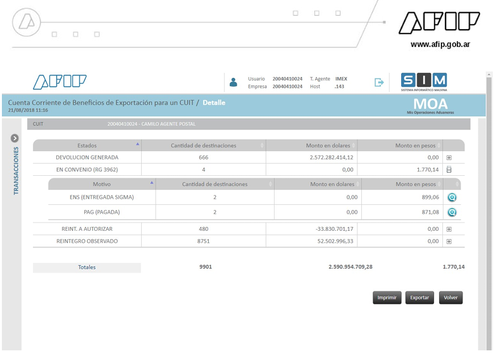Expand the REINTEGRO OBSERVADO row

(x=449, y=241)
